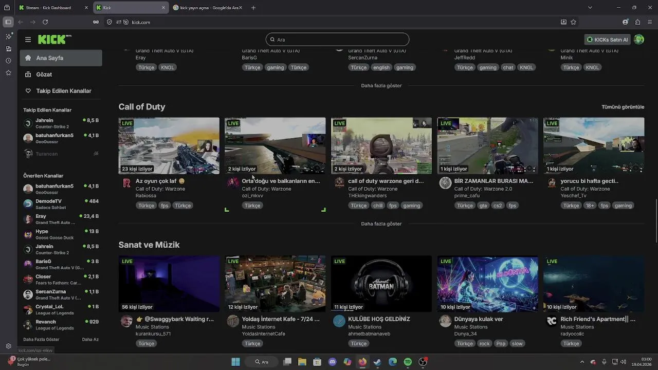The width and height of the screenshot is (658, 370).
Task: Open offline channel Turancan
Action: pyautogui.click(x=61, y=154)
